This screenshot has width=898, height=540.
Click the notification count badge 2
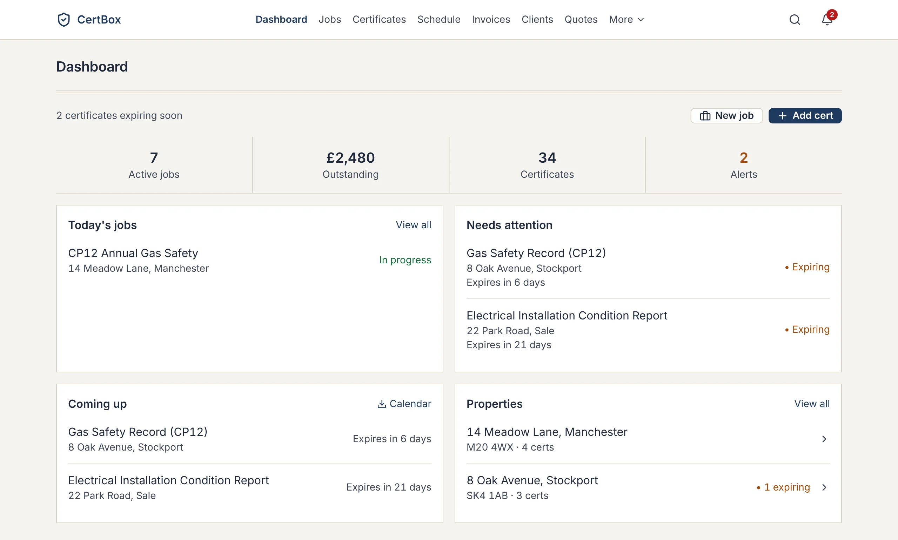[832, 15]
